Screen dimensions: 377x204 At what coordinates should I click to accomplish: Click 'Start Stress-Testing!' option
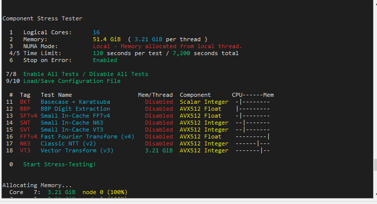[x=60, y=165]
